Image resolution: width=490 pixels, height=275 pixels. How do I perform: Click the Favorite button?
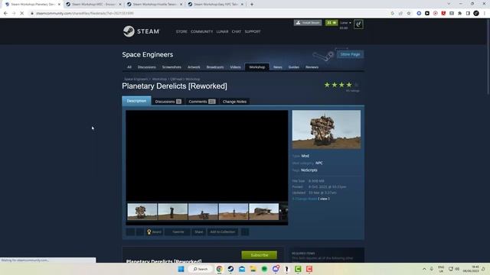pos(178,232)
